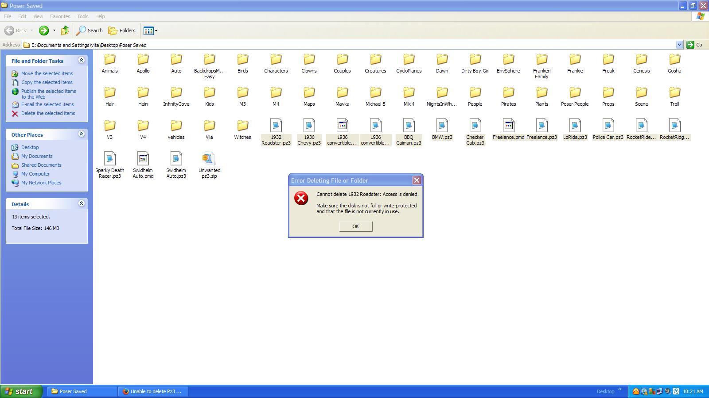Click OK in the error dialog
The image size is (709, 398).
(355, 226)
